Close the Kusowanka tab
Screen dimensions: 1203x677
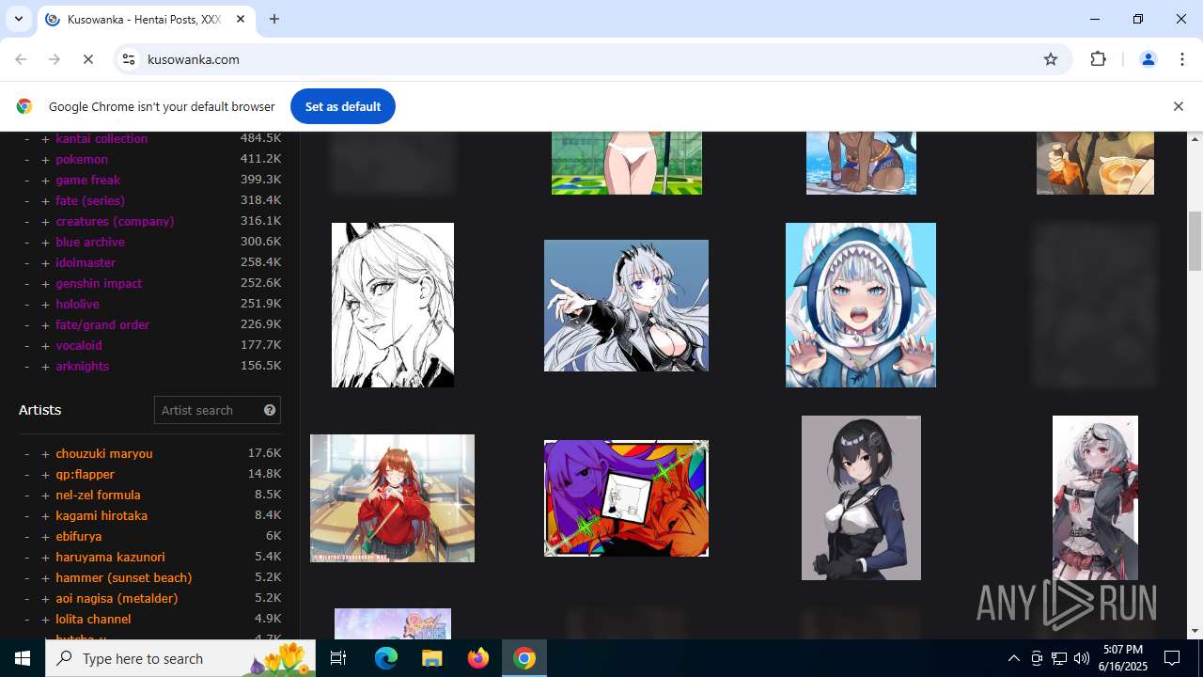coord(241,19)
